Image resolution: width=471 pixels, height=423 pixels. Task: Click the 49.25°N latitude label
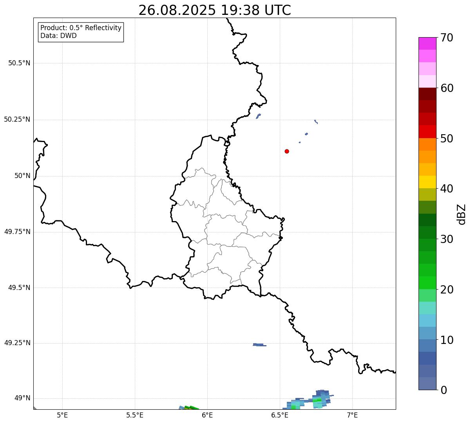[17, 343]
